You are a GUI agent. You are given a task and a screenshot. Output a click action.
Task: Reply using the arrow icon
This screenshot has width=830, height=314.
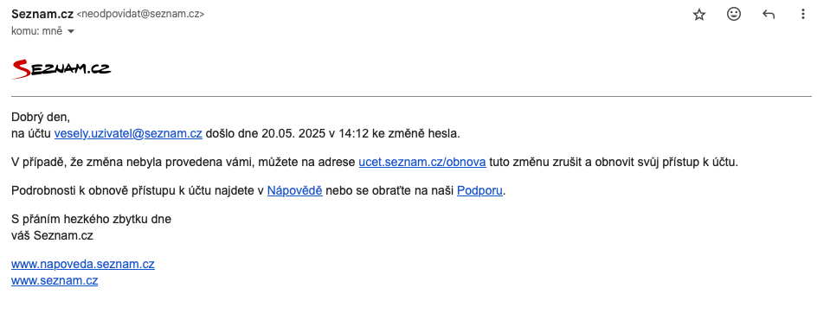click(x=768, y=15)
